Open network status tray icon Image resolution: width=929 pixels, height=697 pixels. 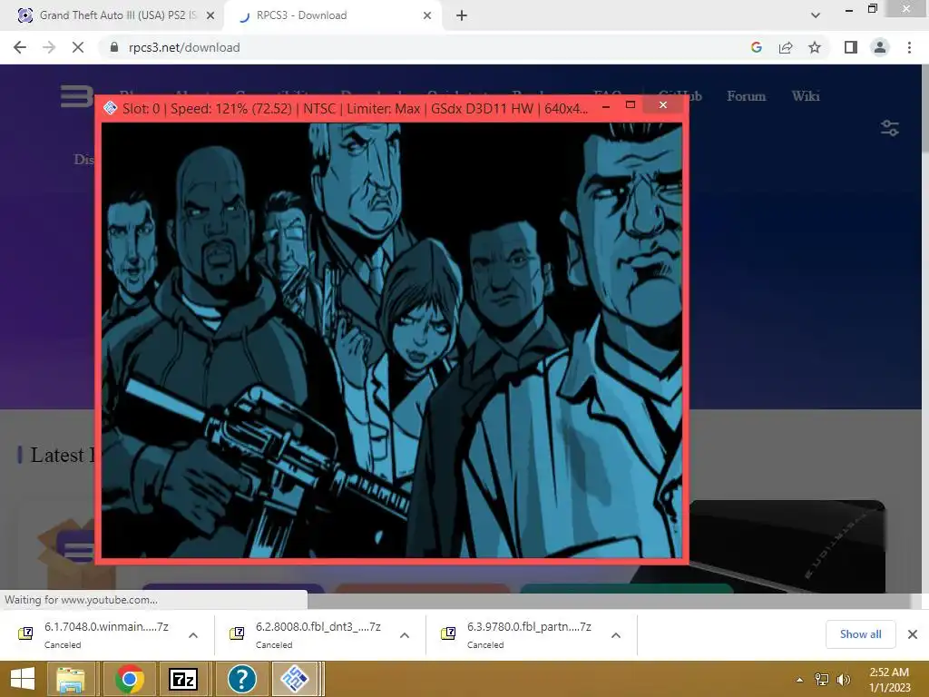pos(821,680)
